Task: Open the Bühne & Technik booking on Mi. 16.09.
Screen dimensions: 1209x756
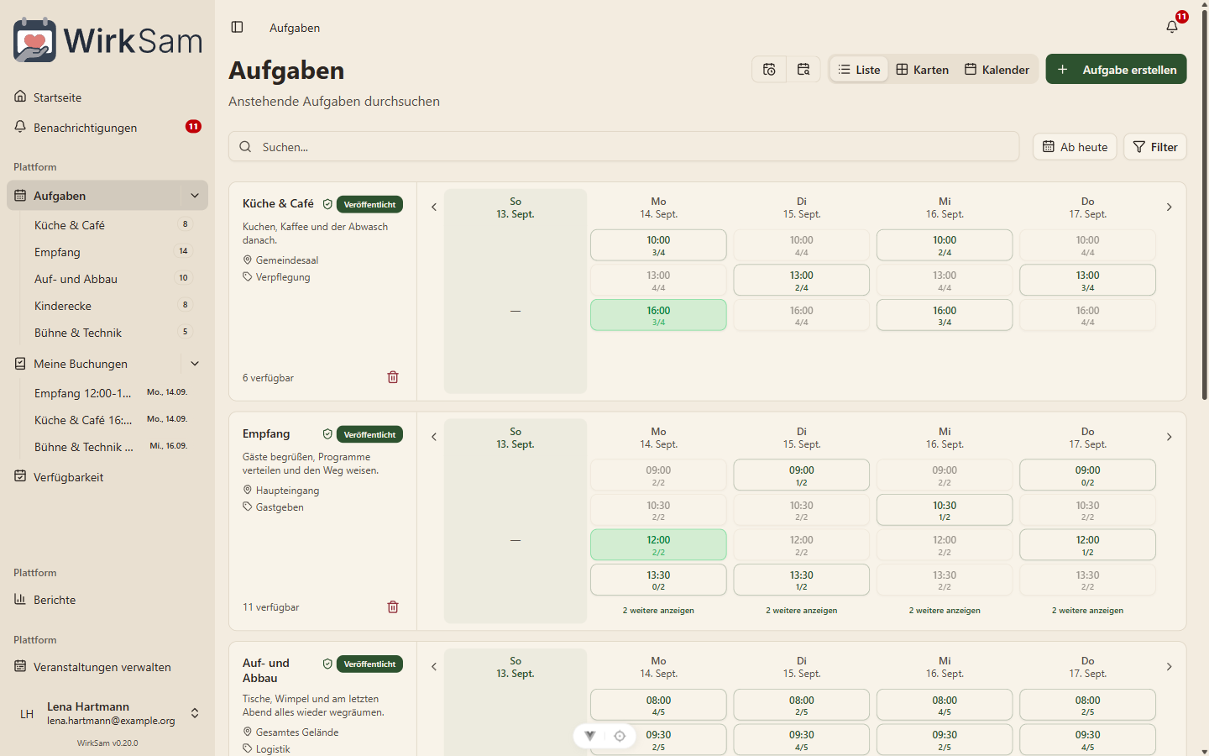Action: click(x=113, y=447)
